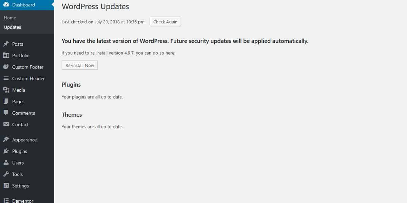
Task: Click the Elementor logo icon
Action: [x=6, y=201]
